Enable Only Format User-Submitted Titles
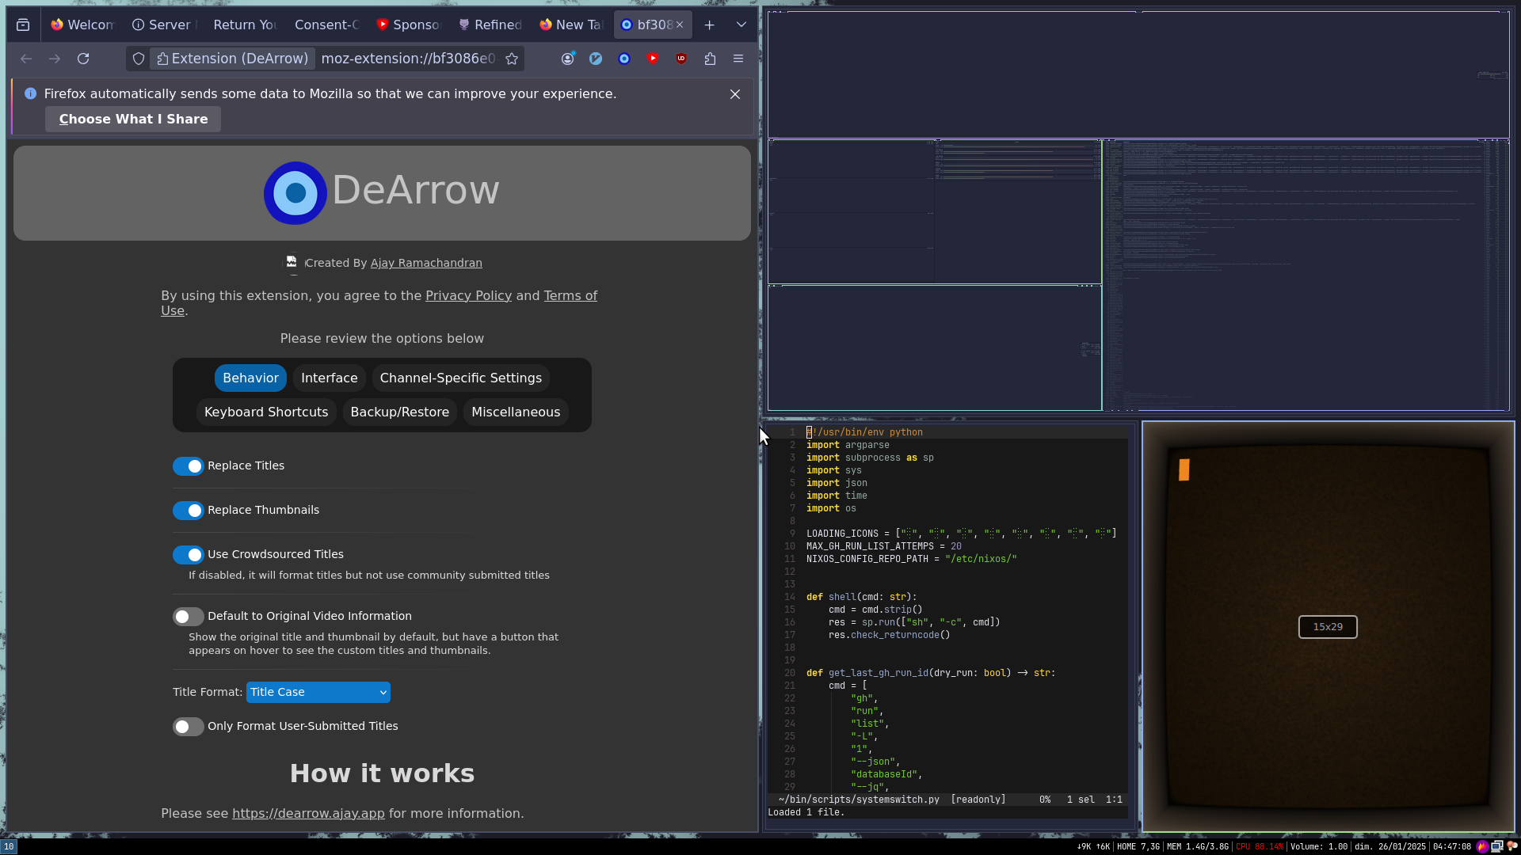The width and height of the screenshot is (1521, 855). (x=189, y=727)
